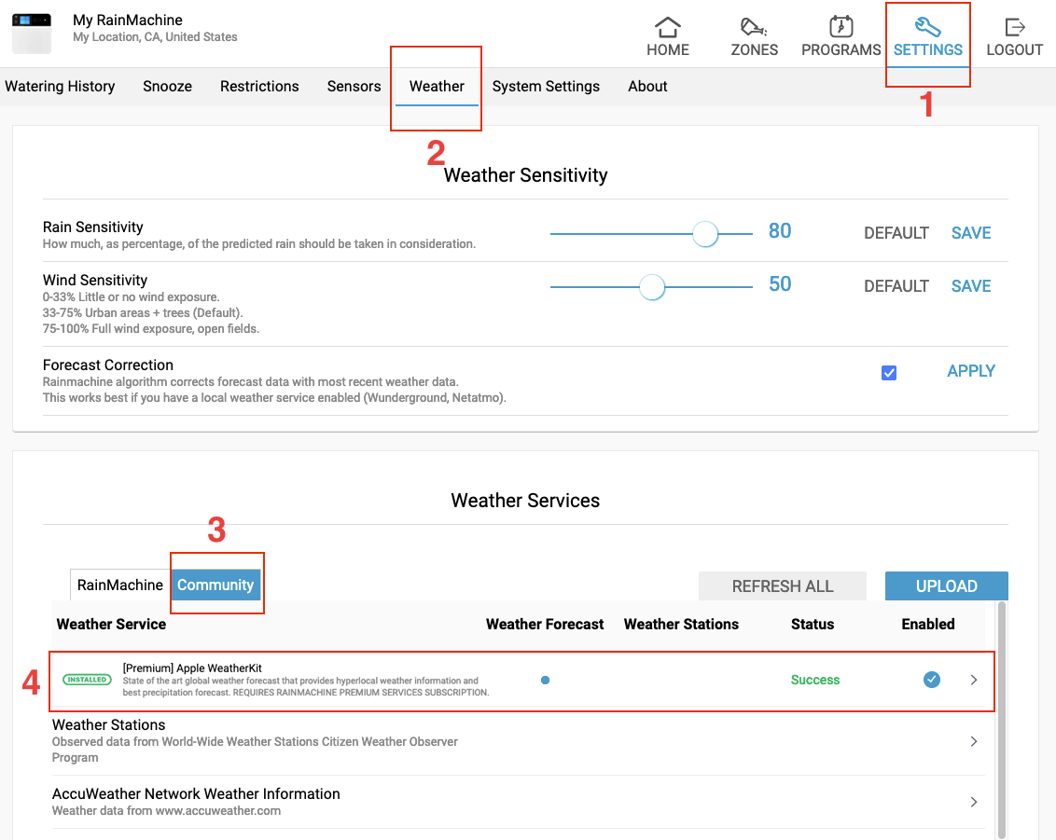The width and height of the screenshot is (1056, 840).
Task: Click the UPLOAD button
Action: coord(946,586)
